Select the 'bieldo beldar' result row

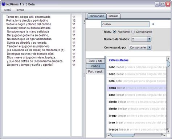(136, 102)
